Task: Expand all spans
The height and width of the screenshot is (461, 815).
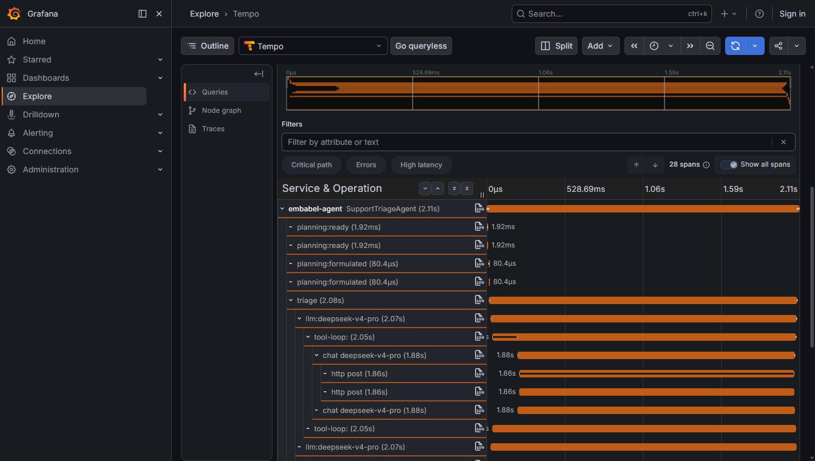Action: pyautogui.click(x=454, y=188)
